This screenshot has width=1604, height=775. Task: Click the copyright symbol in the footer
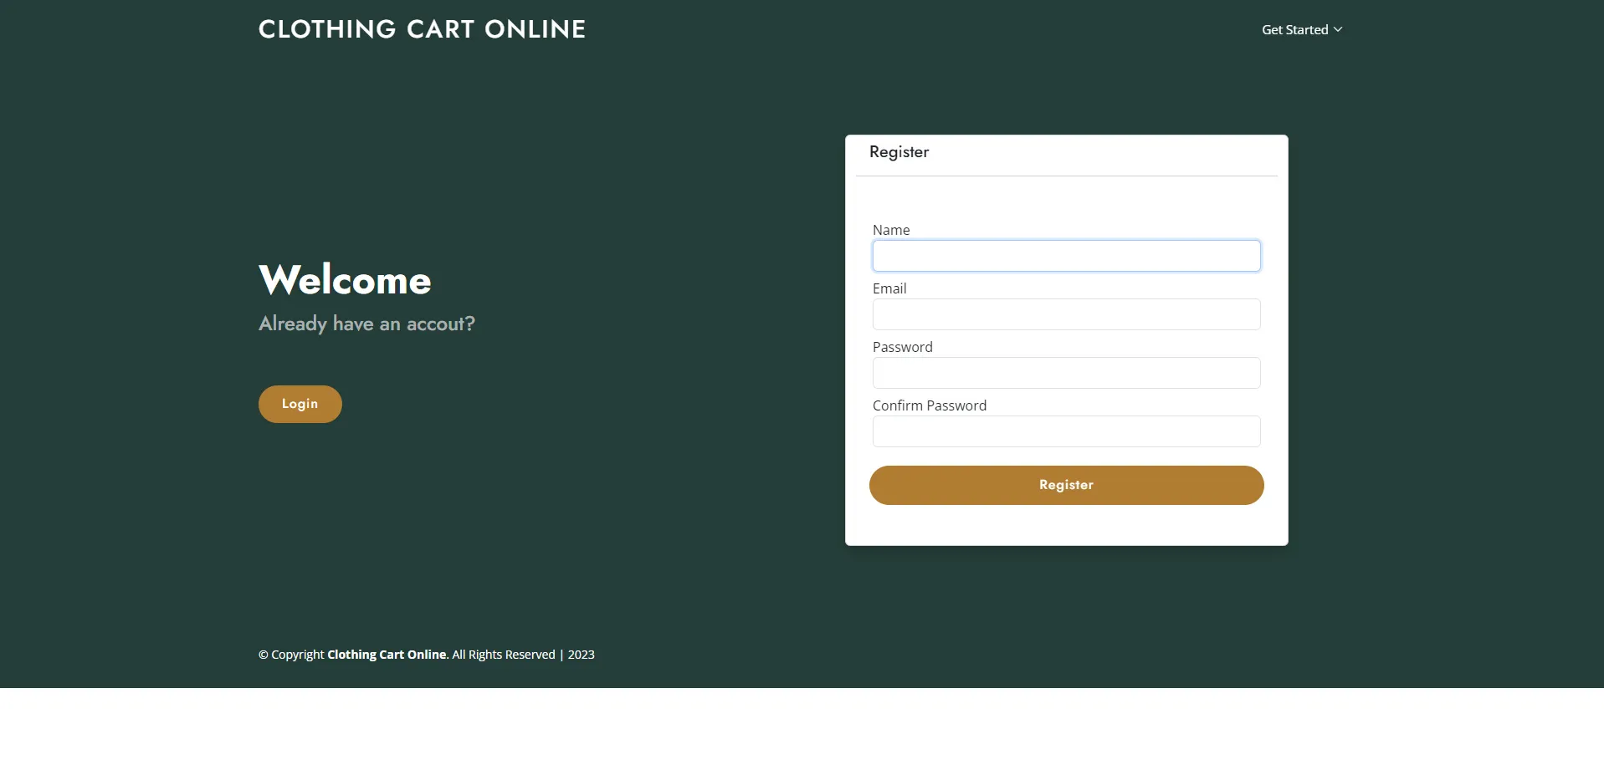[264, 655]
